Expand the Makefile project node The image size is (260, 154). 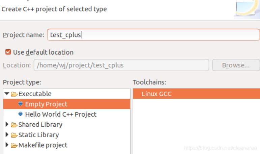(x=7, y=145)
